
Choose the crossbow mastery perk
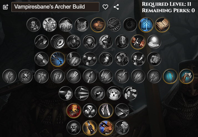click(154, 76)
